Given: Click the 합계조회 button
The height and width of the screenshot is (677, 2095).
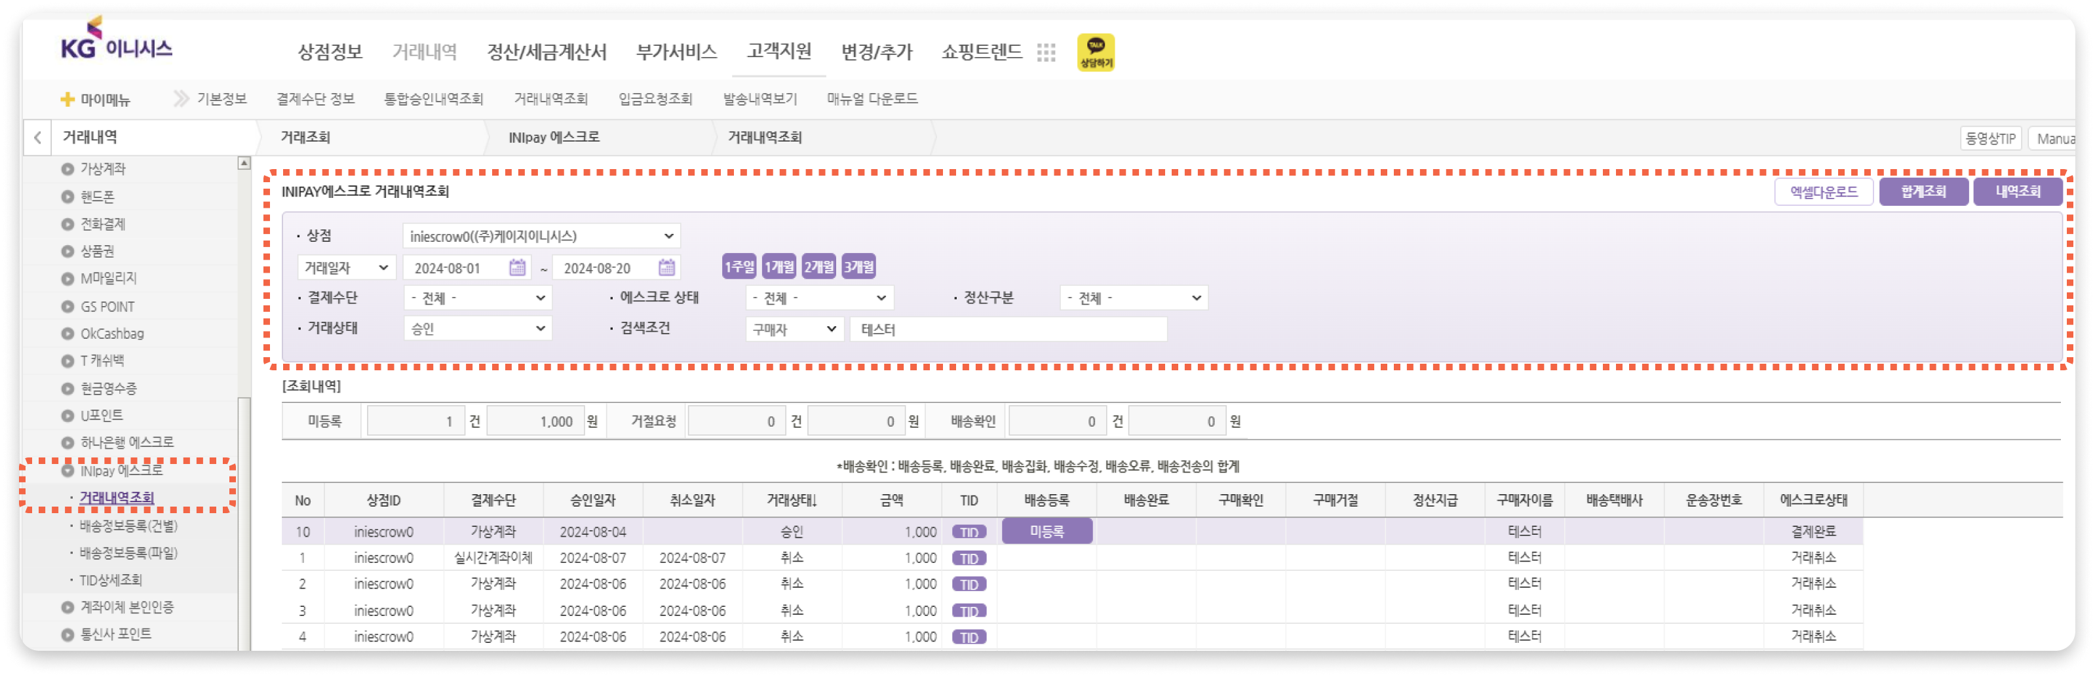Looking at the screenshot, I should tap(1923, 192).
